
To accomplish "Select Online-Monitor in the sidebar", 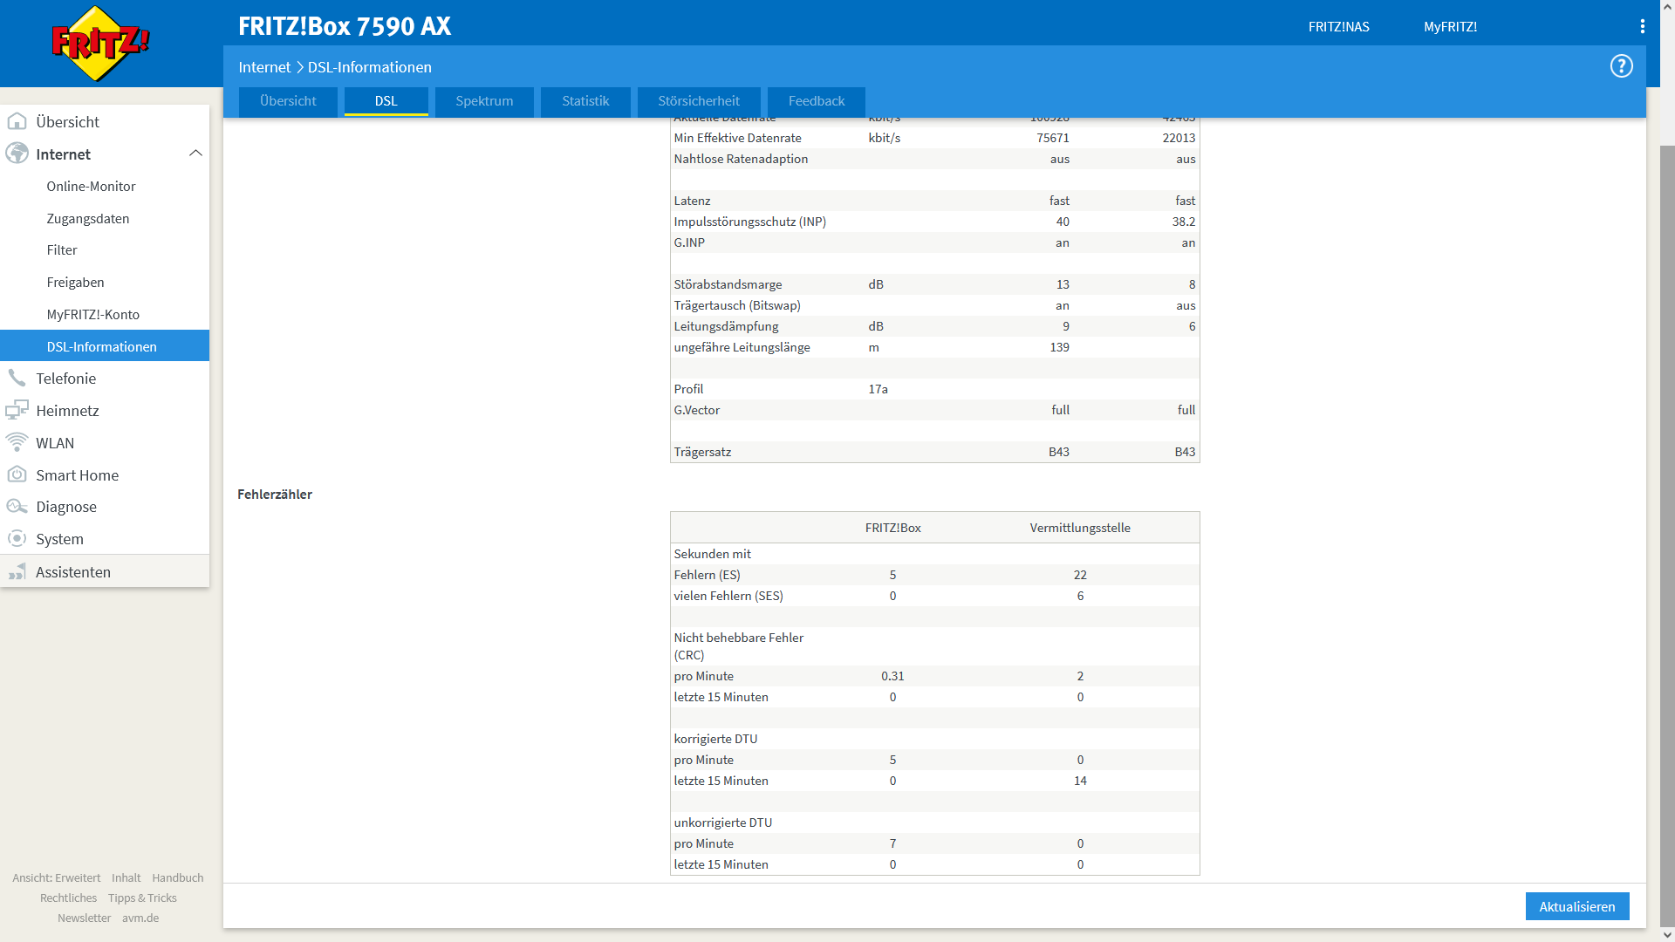I will [x=92, y=187].
